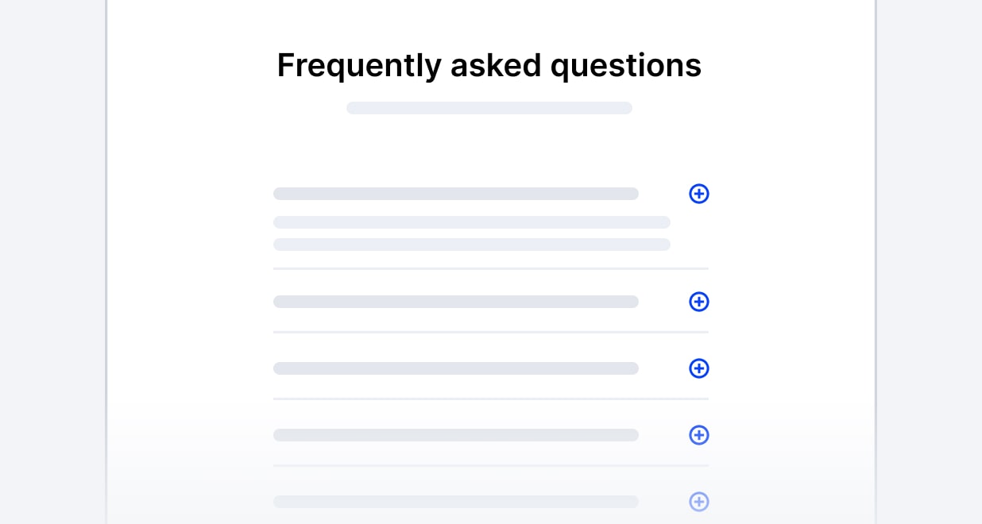Click the left border of the FAQ card
This screenshot has width=982, height=524.
(x=106, y=262)
